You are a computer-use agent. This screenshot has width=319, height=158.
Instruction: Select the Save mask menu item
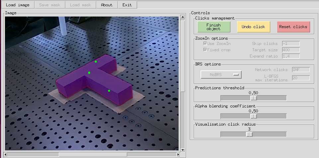[50, 5]
